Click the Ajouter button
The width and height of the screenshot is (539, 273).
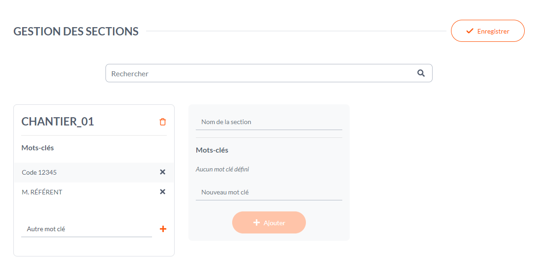tap(269, 222)
